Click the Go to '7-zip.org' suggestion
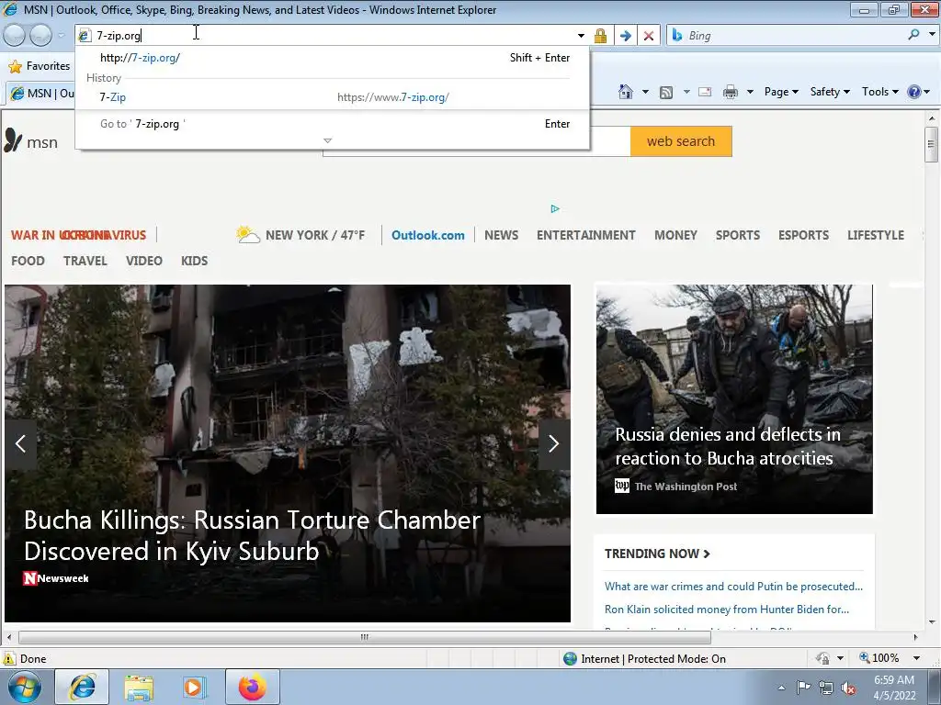941x705 pixels. [332, 124]
